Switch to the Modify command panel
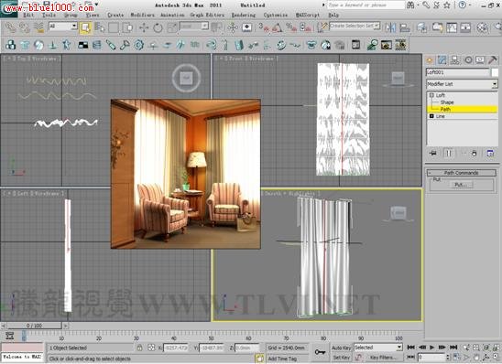 (x=442, y=59)
